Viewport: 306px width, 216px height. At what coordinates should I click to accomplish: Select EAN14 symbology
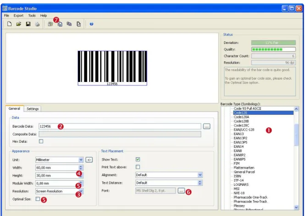tap(239, 146)
